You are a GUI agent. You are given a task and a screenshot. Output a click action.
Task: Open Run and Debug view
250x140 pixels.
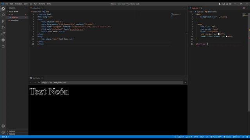point(3,28)
